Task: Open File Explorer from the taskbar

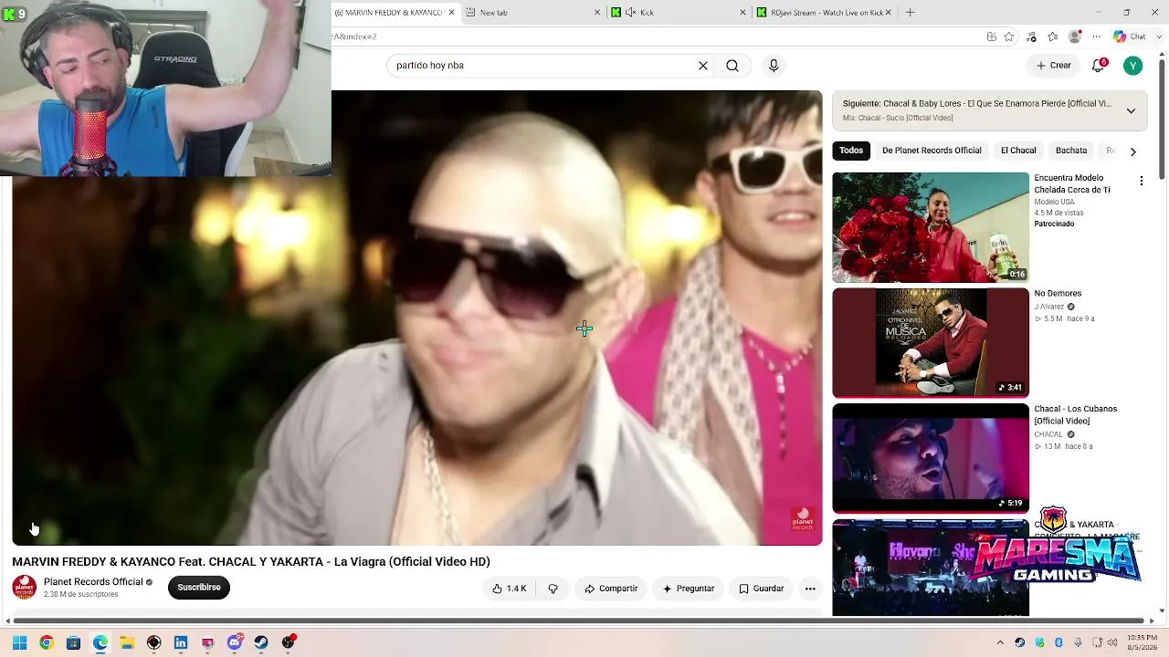Action: tap(127, 642)
